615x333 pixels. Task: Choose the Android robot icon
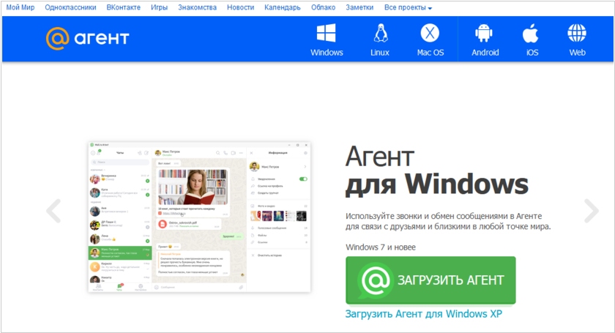[484, 33]
